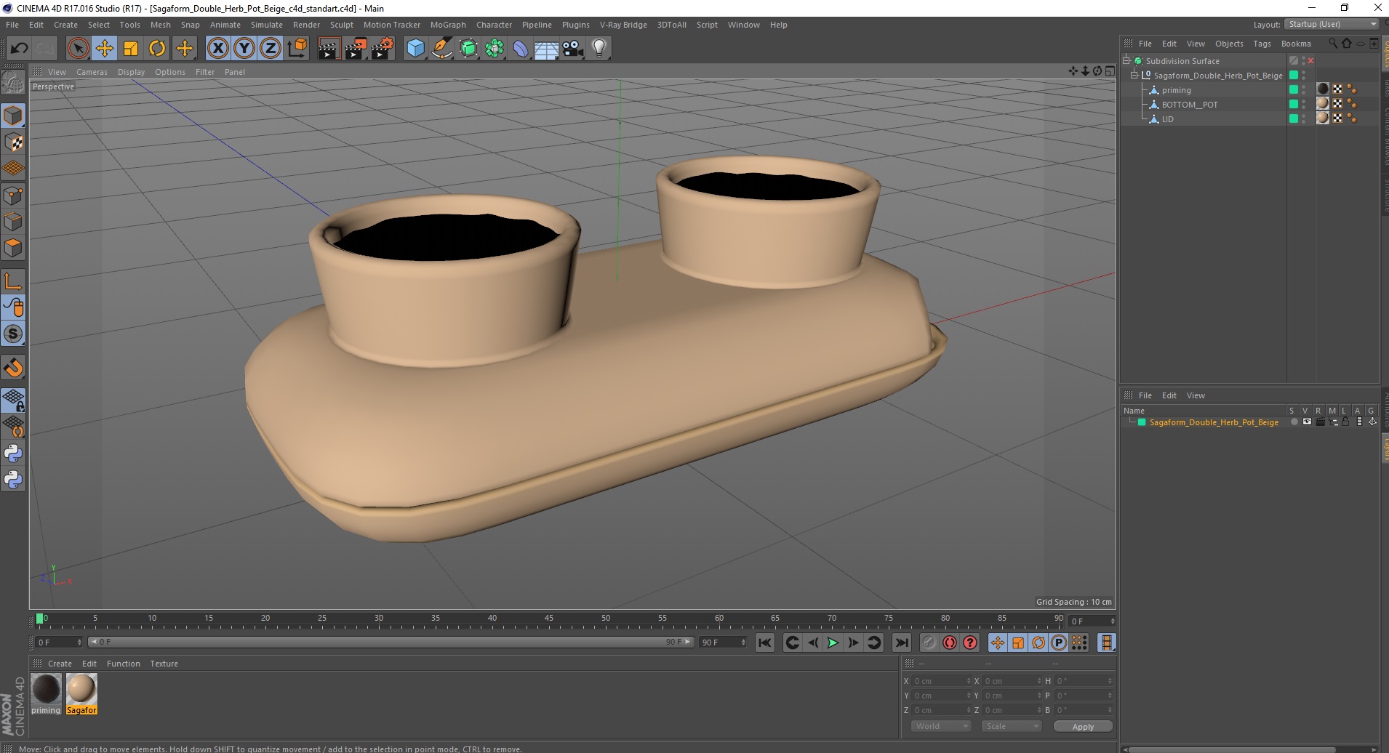1389x753 pixels.
Task: Click the Apply coordinates button
Action: (x=1082, y=727)
